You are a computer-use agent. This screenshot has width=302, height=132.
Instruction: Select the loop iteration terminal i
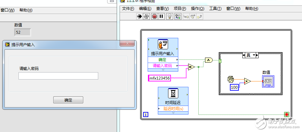click(146, 115)
